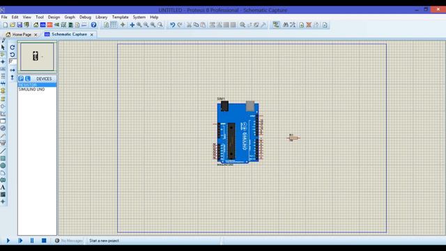Select the arrow Selection Mode tool
This screenshot has height=251, width=446.
click(x=3, y=47)
